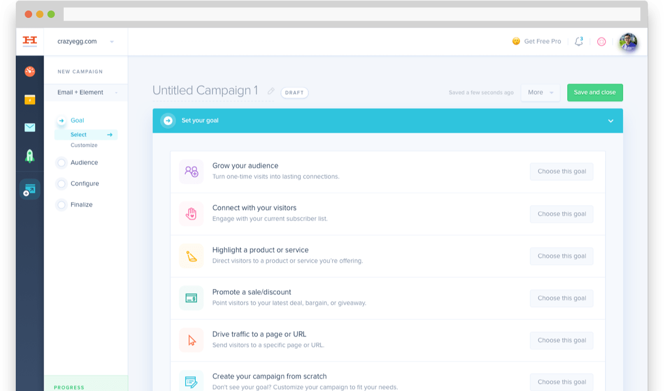
Task: Click the arrow circle in Set your goal header
Action: click(x=168, y=121)
